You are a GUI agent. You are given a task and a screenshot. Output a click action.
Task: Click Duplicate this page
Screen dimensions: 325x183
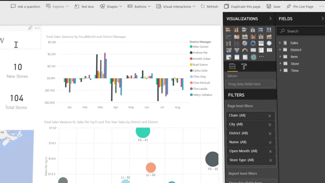(x=242, y=6)
